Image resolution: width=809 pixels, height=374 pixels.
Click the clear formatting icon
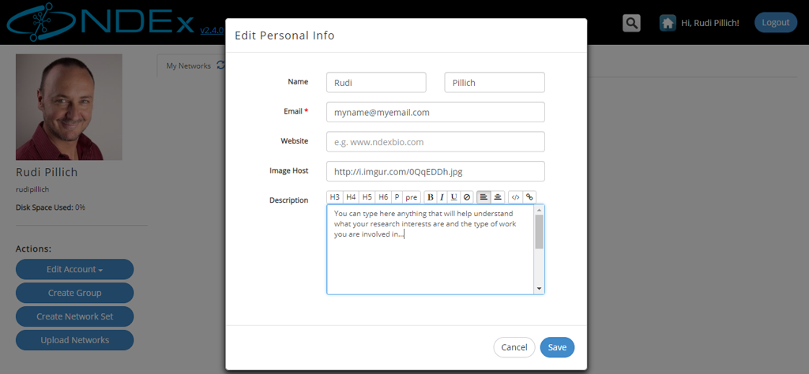(466, 196)
